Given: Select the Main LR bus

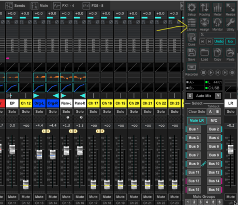Looking at the screenshot, I should (x=197, y=121).
